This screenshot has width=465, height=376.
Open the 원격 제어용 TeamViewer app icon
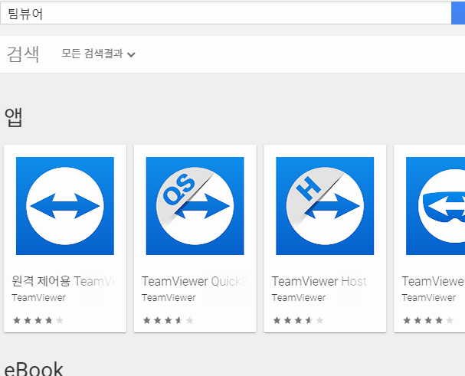(65, 206)
